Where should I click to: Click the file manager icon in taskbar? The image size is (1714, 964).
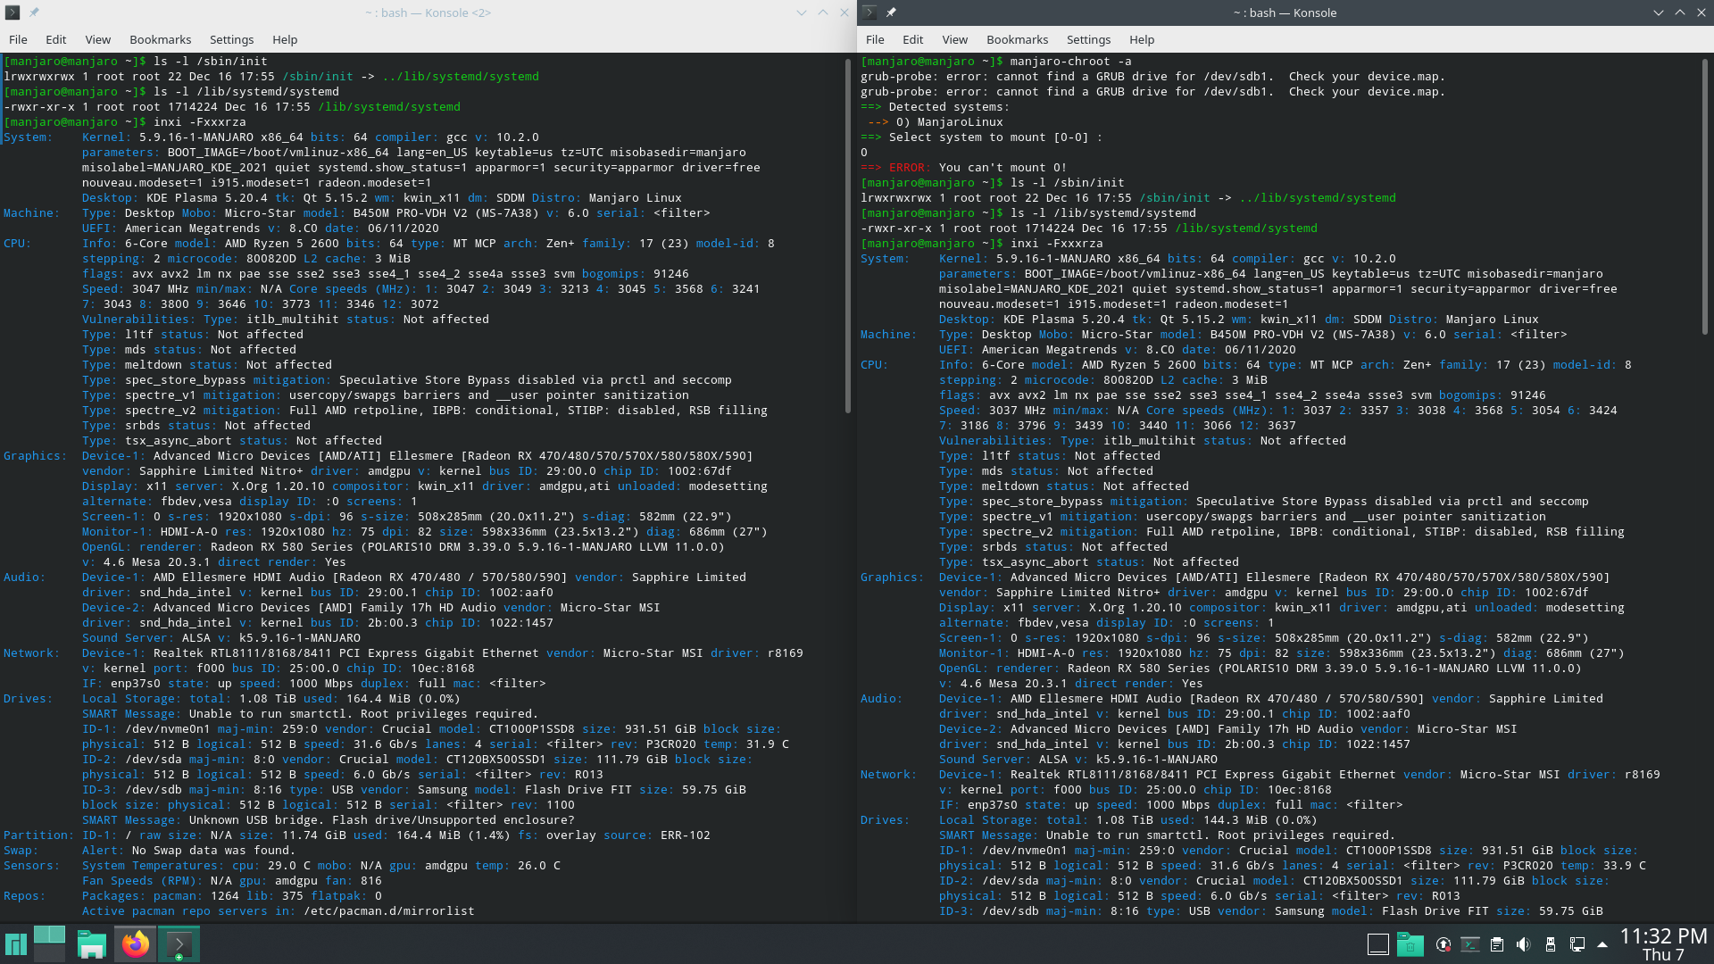click(x=91, y=943)
